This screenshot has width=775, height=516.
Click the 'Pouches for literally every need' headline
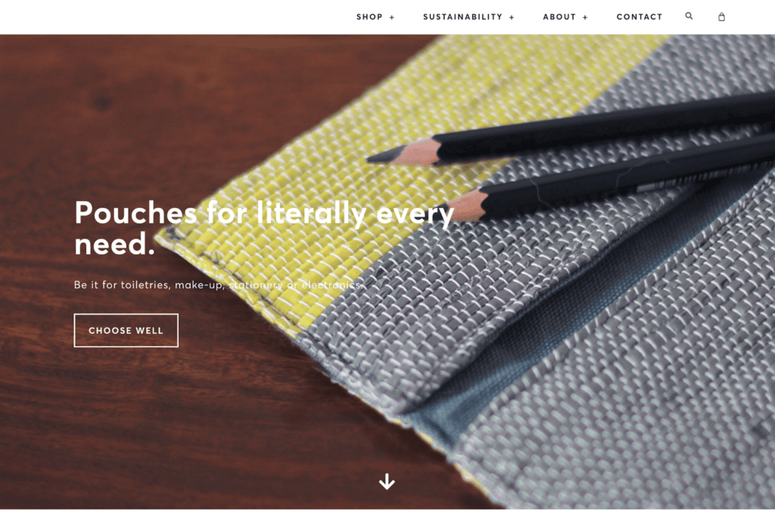[264, 228]
